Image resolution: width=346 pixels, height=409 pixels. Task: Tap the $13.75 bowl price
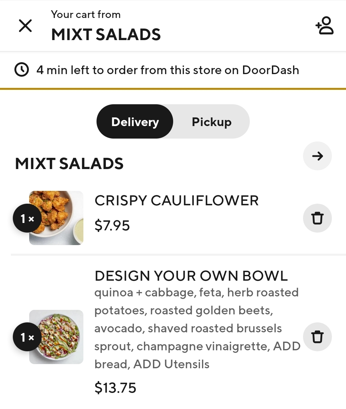(x=115, y=388)
